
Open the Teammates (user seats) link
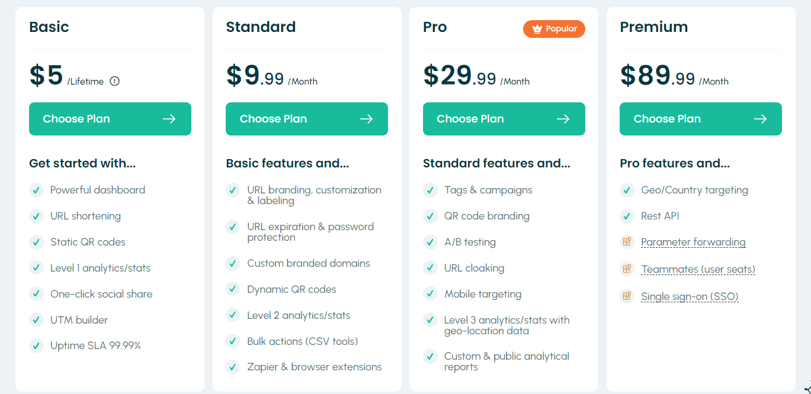(698, 269)
